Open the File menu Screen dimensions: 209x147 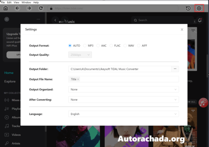[x=3, y=2]
